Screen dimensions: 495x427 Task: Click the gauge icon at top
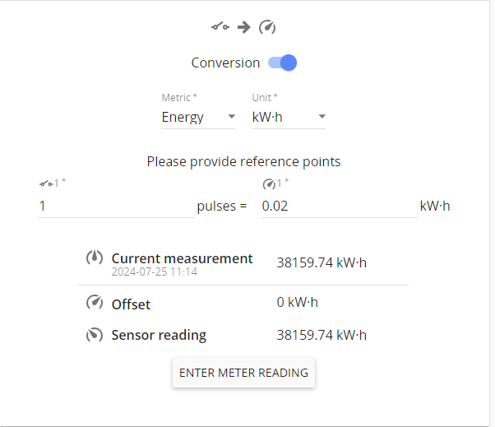(267, 27)
